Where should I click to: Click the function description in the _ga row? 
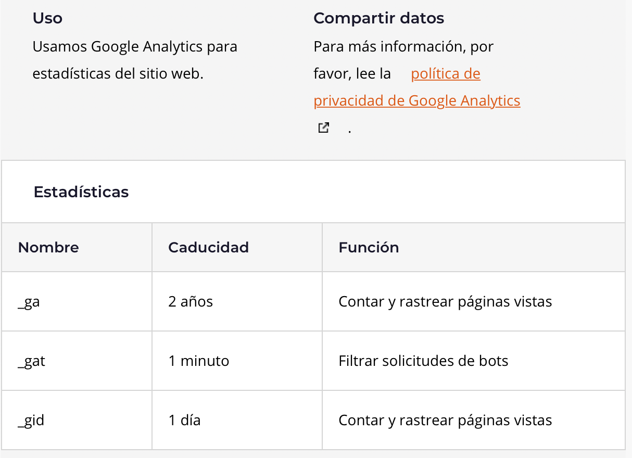click(x=445, y=302)
